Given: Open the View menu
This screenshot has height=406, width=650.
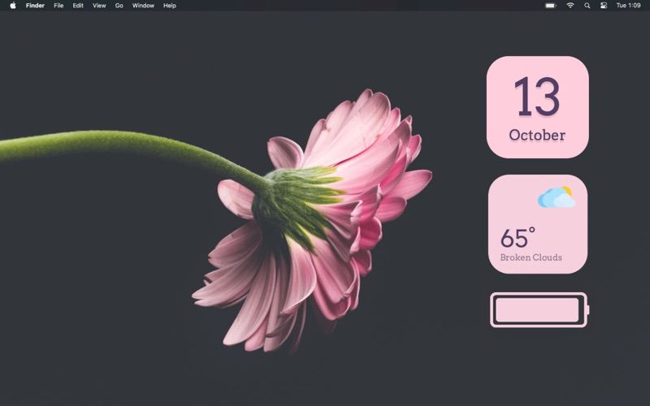Looking at the screenshot, I should [99, 6].
